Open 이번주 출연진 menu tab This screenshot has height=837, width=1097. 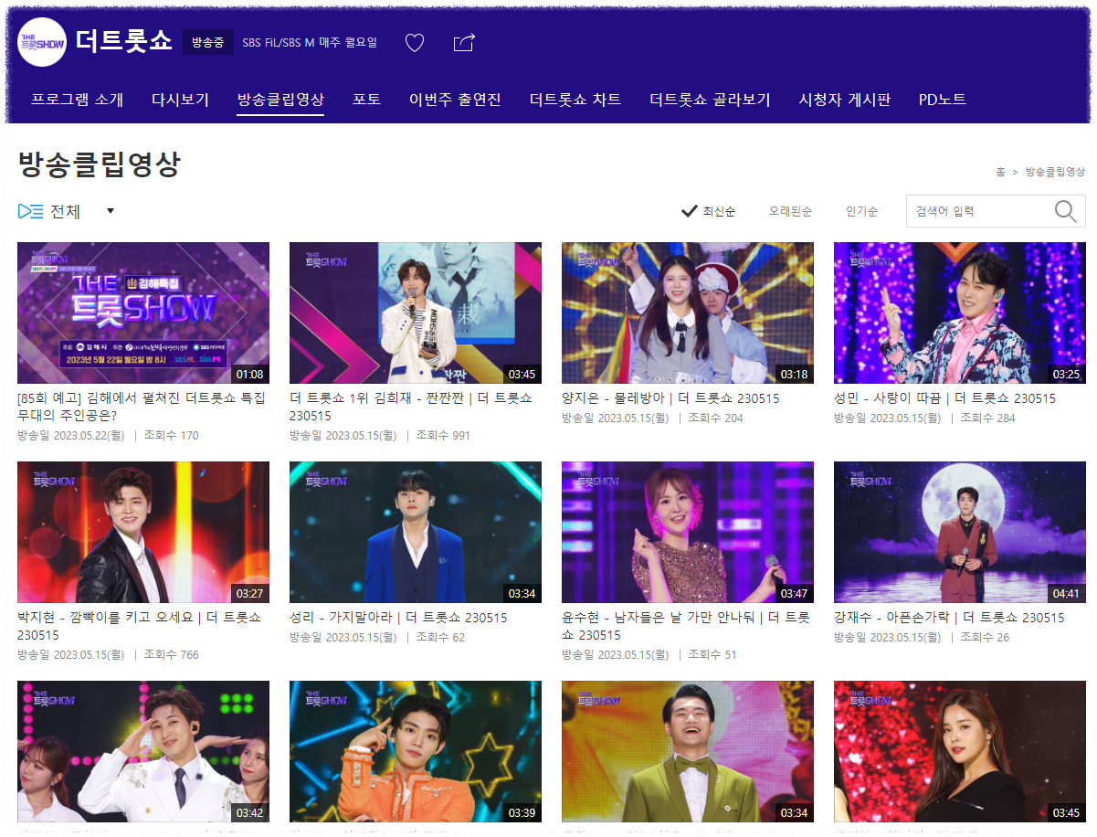point(455,100)
